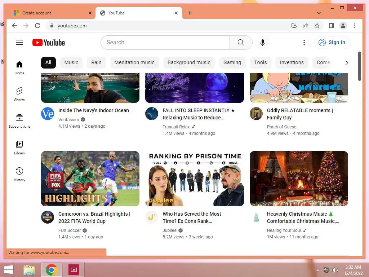
Task: Play the Ranking by Prison Time thumbnail
Action: pos(195,179)
